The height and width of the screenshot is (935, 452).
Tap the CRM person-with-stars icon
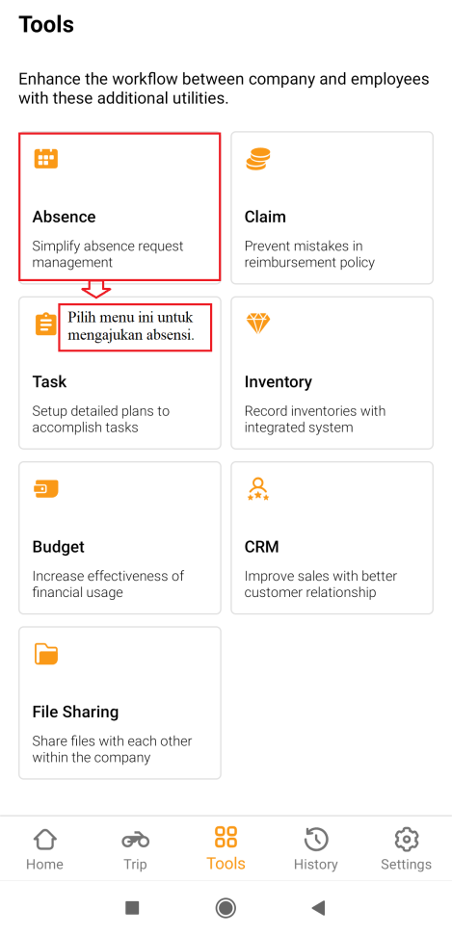point(258,489)
